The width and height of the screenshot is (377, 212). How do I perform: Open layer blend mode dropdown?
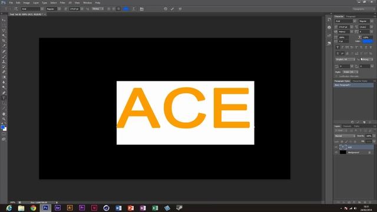[345, 136]
